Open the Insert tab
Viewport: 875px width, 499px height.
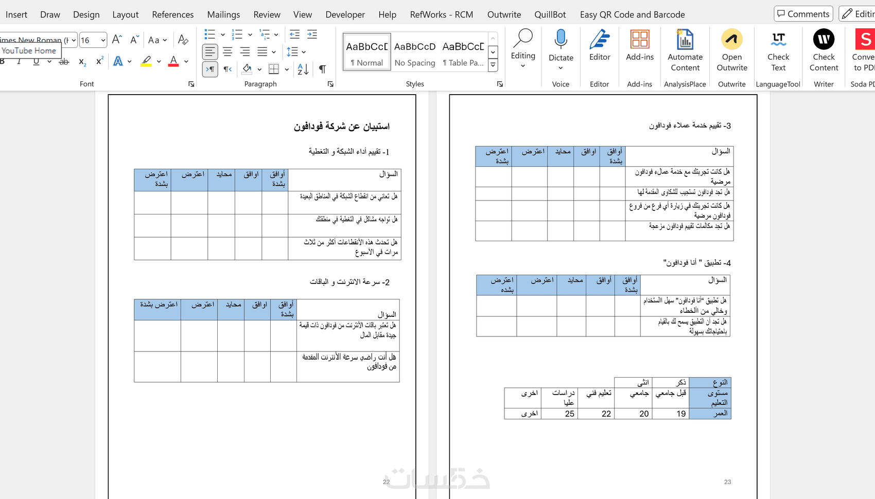pos(16,14)
